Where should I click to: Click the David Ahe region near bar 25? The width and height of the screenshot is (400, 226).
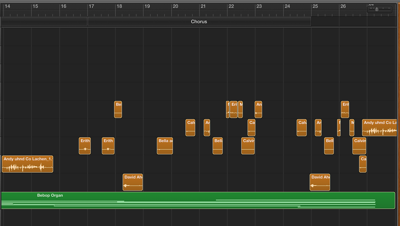(320, 182)
